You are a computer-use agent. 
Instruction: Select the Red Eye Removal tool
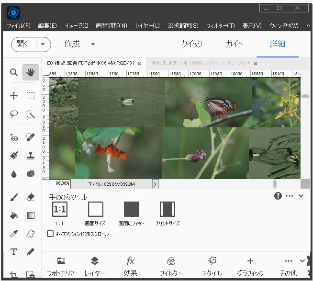[14, 137]
